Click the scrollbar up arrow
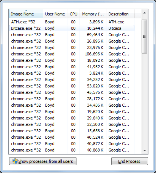This screenshot has height=173, width=156. [x=145, y=13]
